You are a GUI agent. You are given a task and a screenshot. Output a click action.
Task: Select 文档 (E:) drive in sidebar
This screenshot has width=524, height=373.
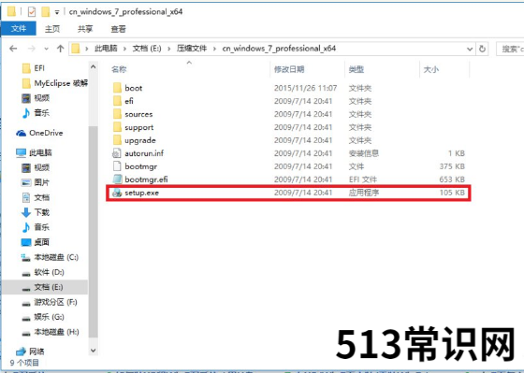click(45, 287)
